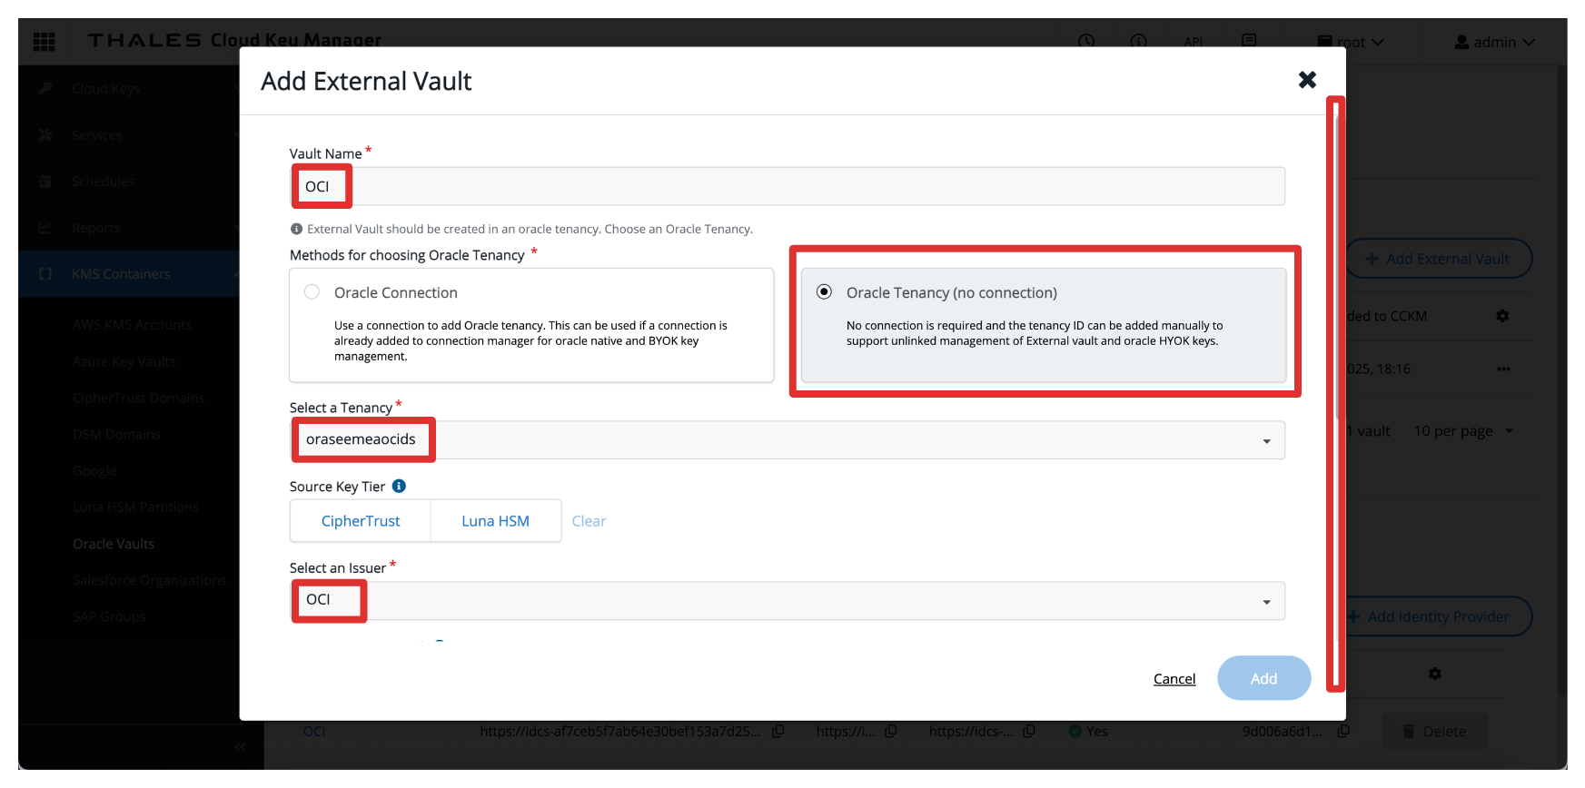Collapse the sidebar with double chevron

point(240,747)
